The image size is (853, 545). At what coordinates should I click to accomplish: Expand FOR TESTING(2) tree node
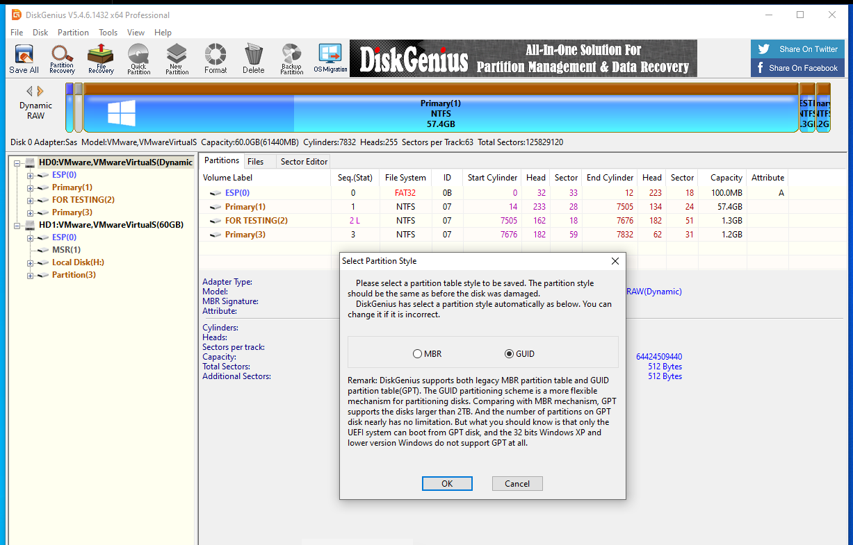tap(30, 200)
